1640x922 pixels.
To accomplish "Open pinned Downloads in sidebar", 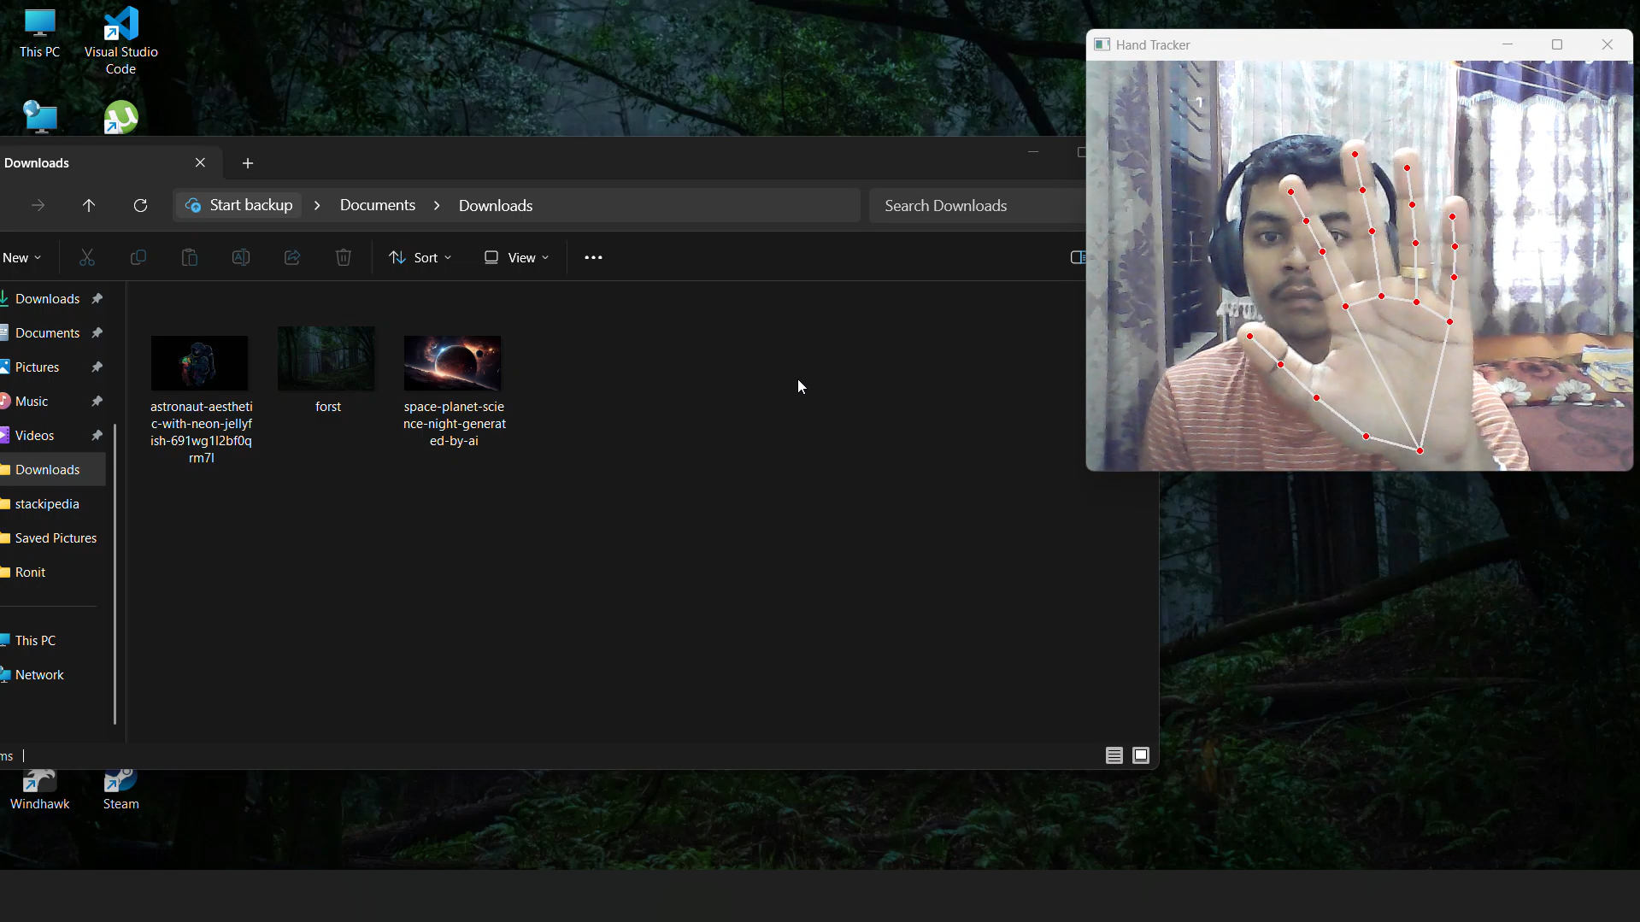I will point(47,299).
